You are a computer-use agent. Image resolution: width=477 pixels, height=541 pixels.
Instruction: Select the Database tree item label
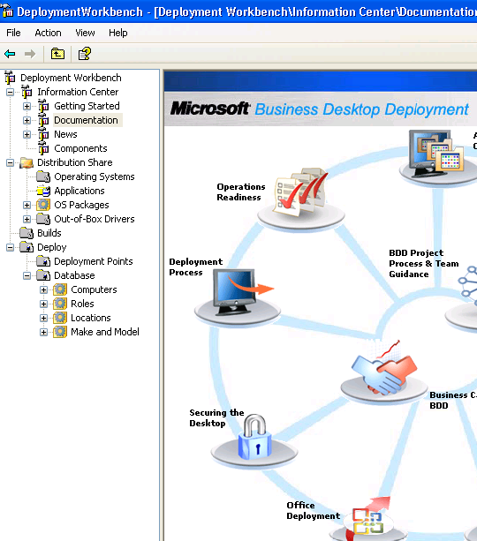[74, 275]
